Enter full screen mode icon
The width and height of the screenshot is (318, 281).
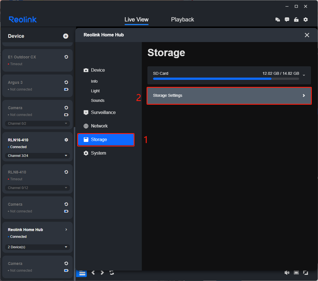point(305,273)
